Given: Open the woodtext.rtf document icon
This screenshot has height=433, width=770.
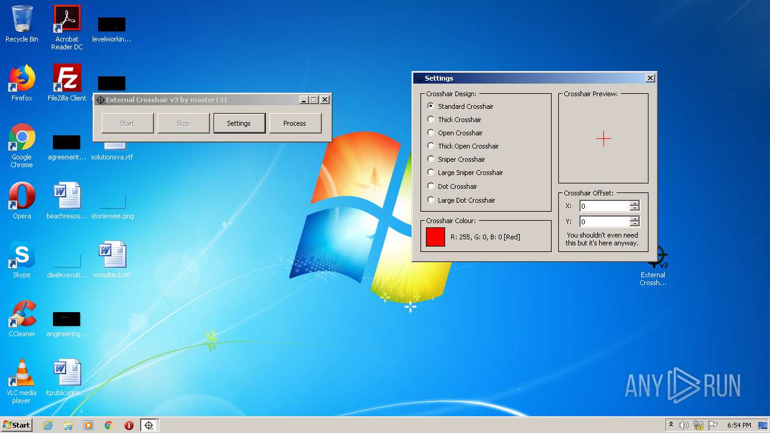Looking at the screenshot, I should [x=112, y=260].
